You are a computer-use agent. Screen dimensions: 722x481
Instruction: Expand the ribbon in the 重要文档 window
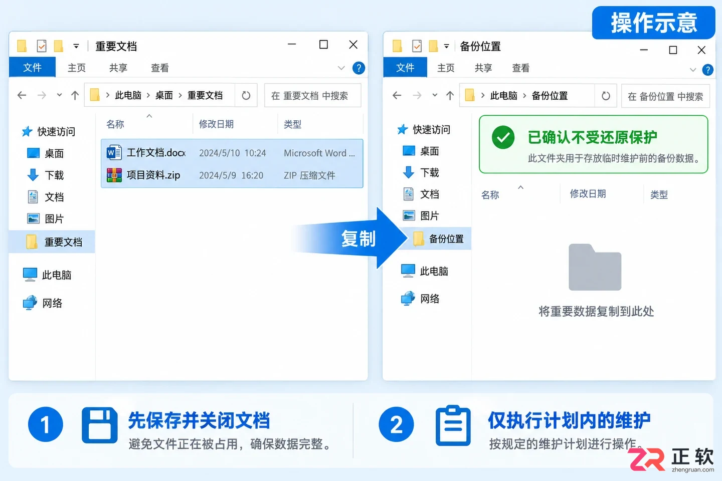click(341, 68)
